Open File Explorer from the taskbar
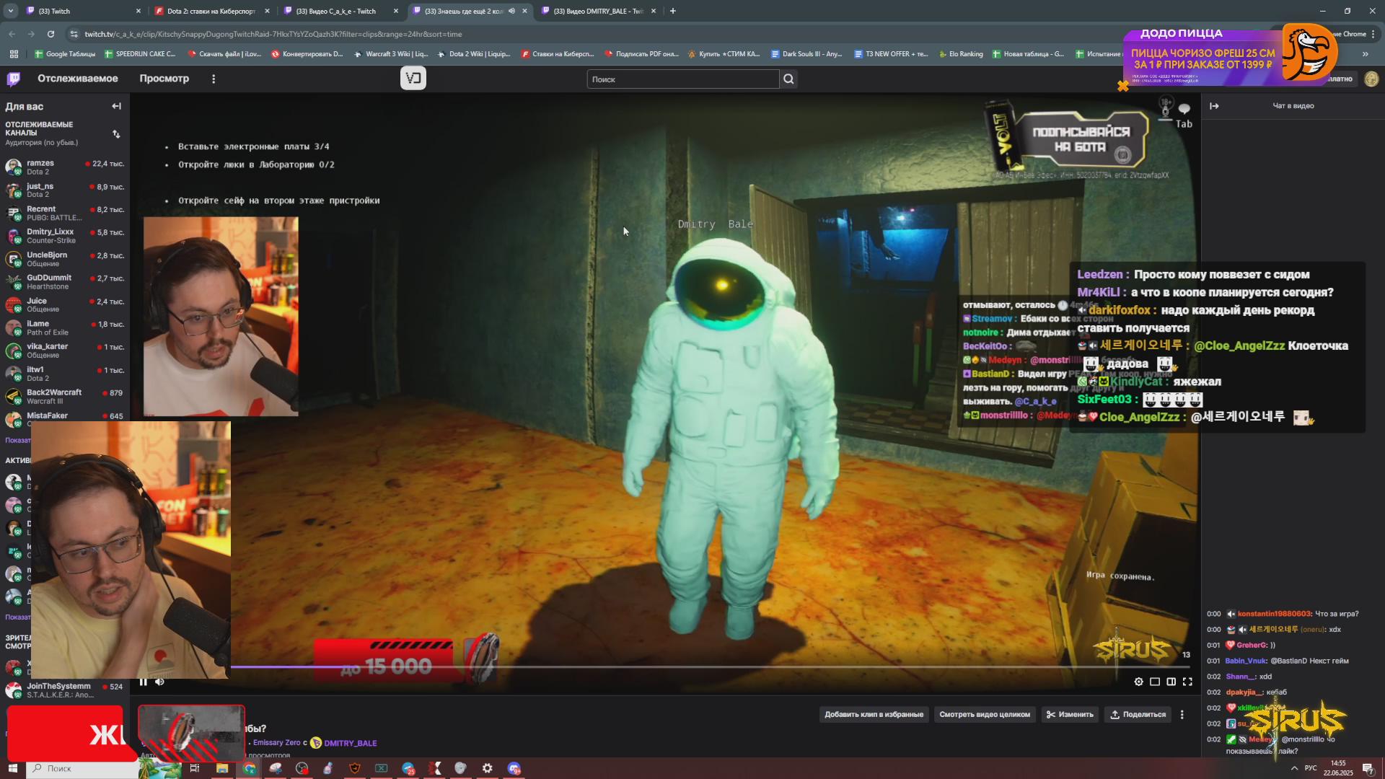Screen dimensions: 1385x779 pos(222,768)
